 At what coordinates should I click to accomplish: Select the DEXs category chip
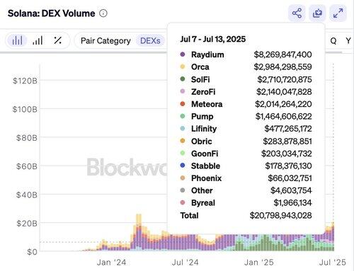point(150,41)
